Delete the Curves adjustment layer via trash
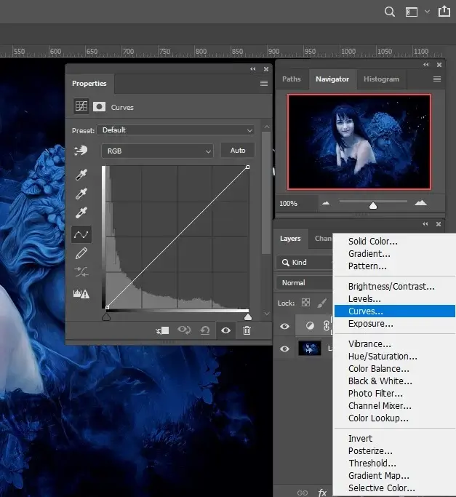 point(247,330)
